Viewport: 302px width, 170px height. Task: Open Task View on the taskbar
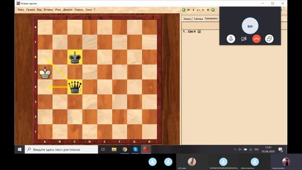point(103,149)
